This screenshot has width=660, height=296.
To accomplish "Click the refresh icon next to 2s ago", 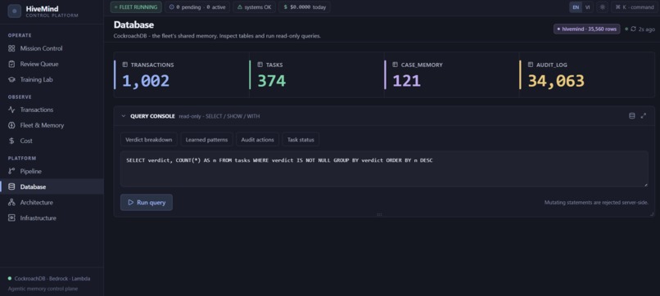I will pos(633,29).
